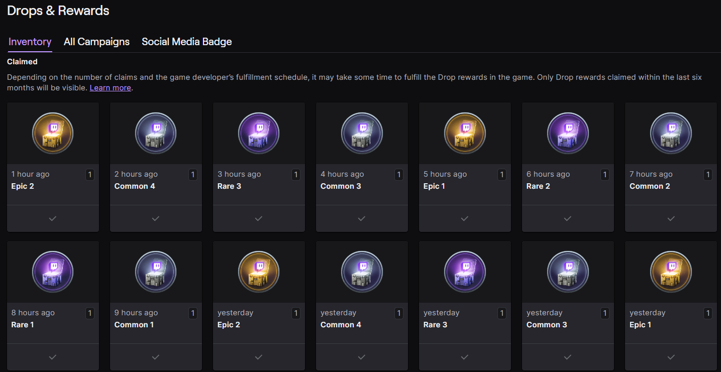This screenshot has width=721, height=372.
Task: Select the "9 hours ago" timestamp
Action: click(x=136, y=313)
